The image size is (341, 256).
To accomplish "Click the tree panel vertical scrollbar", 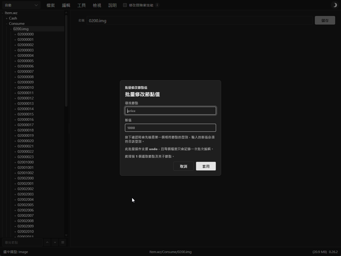I will (66, 61).
